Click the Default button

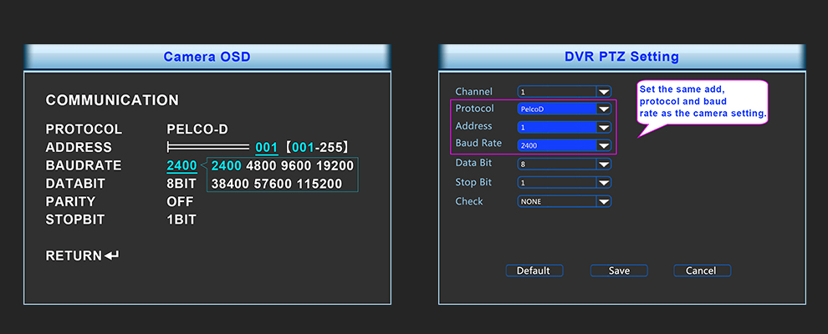534,271
